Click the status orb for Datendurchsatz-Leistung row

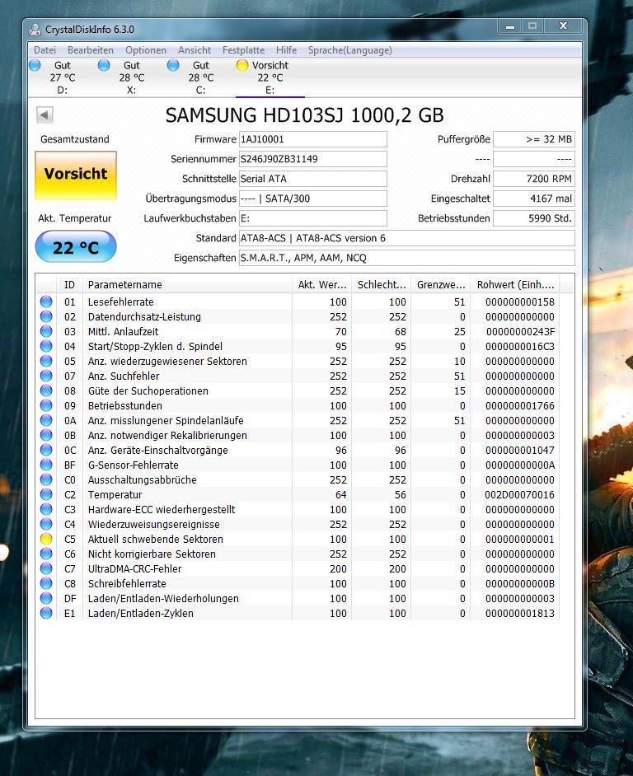46,316
